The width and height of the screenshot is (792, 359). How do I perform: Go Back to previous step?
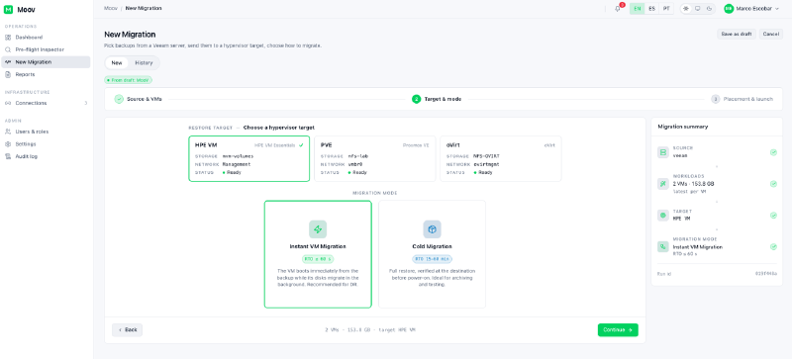click(128, 329)
